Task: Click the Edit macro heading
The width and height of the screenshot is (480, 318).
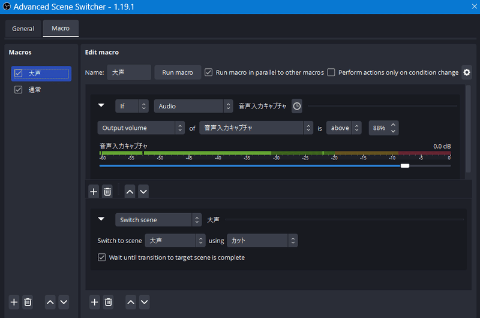Action: coord(101,52)
